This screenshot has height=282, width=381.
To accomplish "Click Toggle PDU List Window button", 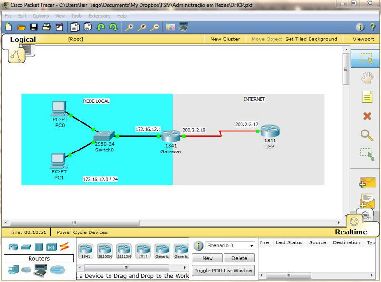I will 223,271.
